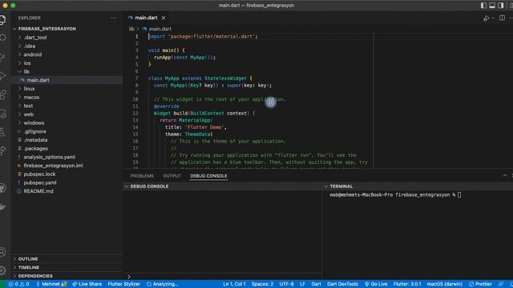Click Mehmet status bar item
Image resolution: width=513 pixels, height=288 pixels.
click(51, 284)
